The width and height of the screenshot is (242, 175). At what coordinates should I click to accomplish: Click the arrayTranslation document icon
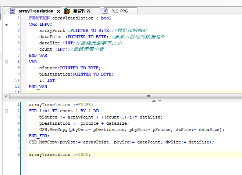coord(13,11)
